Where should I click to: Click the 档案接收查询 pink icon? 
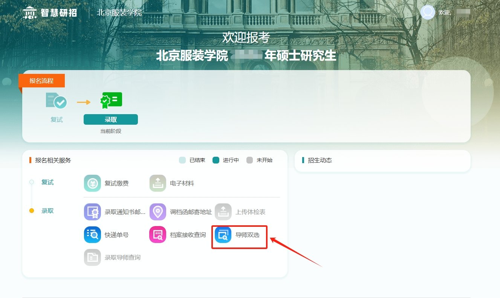coord(158,235)
